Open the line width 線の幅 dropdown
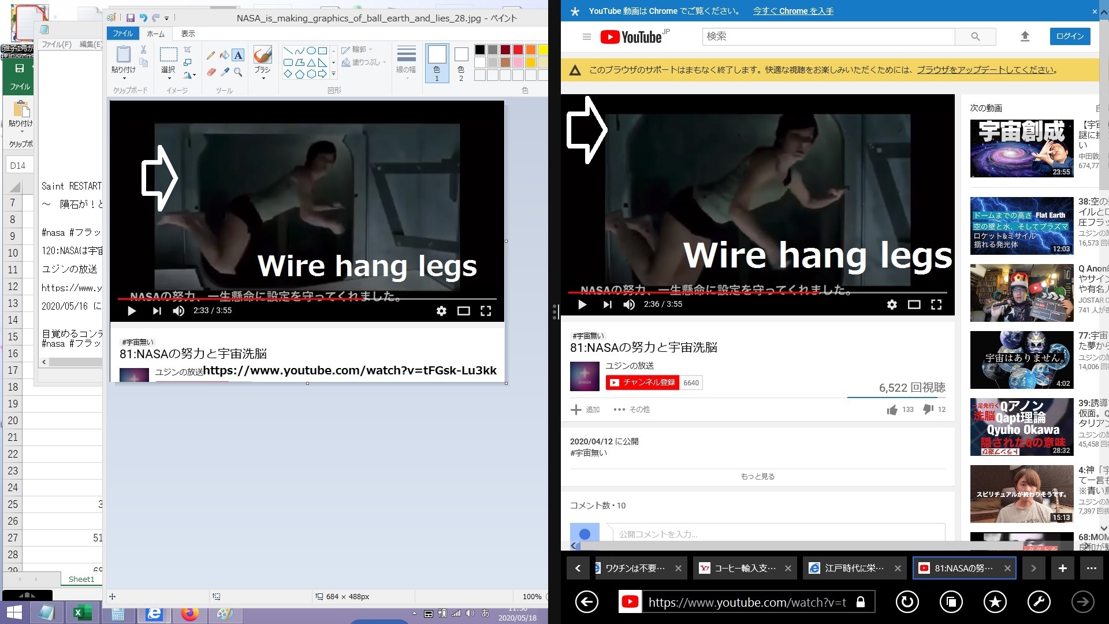This screenshot has width=1109, height=624. click(x=406, y=62)
